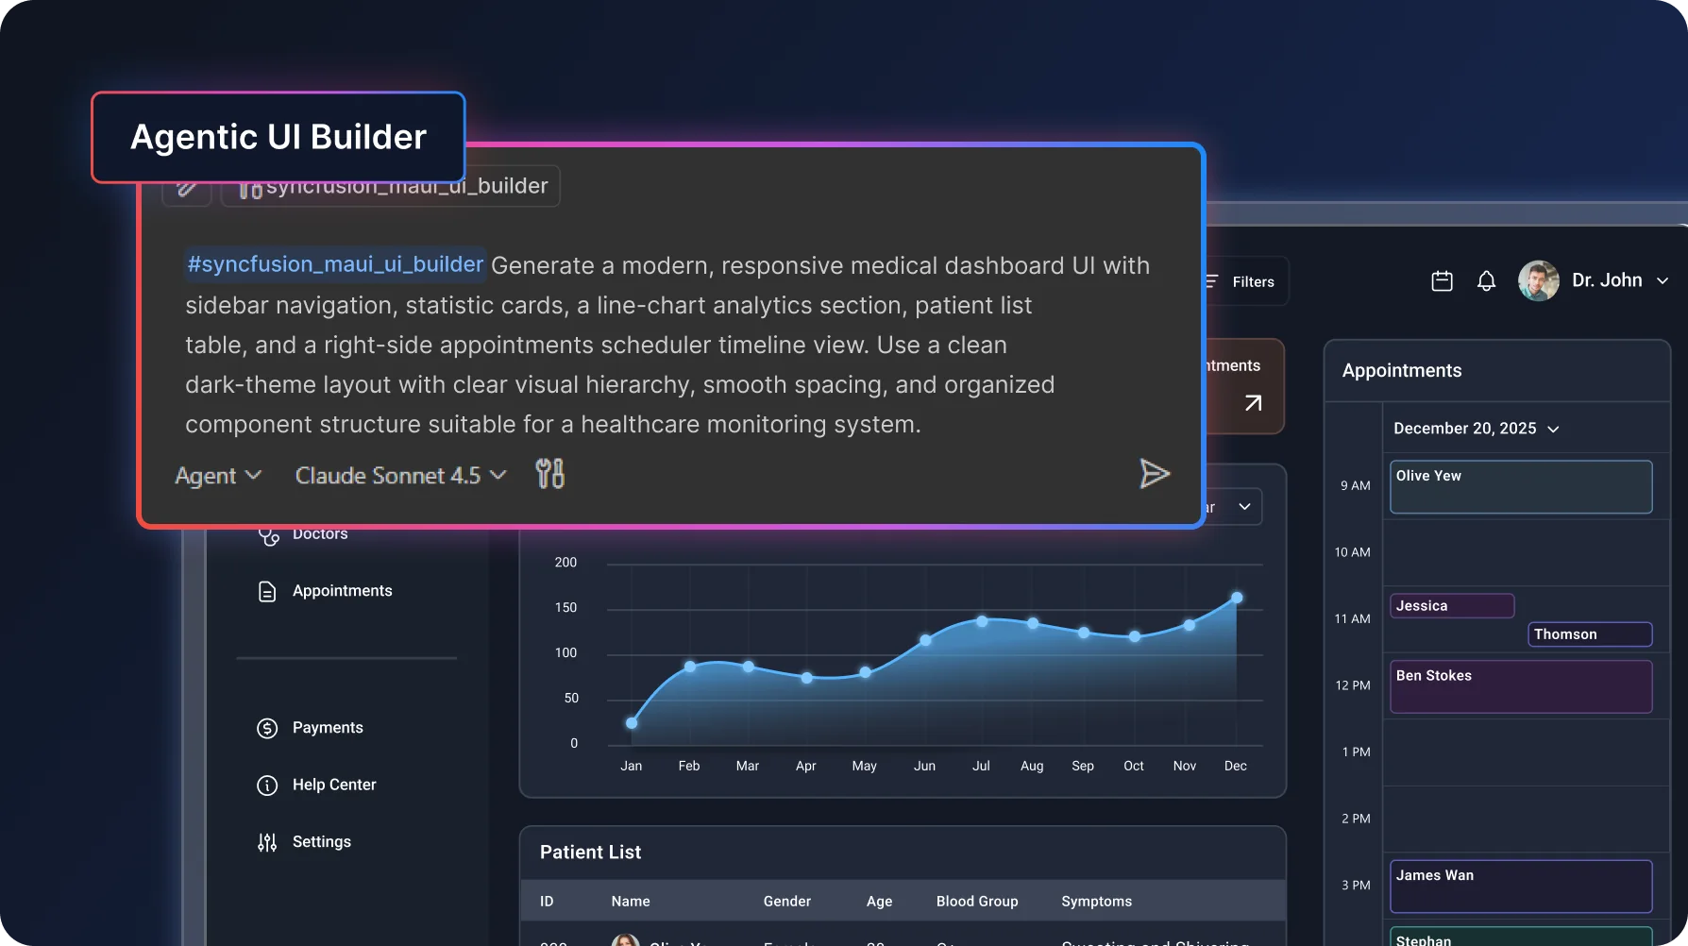Click the Settings sliders icon
This screenshot has height=946, width=1688.
point(267,843)
